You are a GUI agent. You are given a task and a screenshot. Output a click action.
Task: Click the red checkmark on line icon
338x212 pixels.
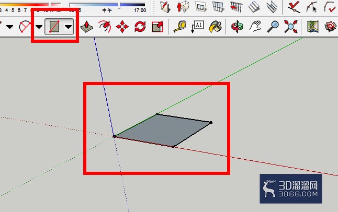pos(294,7)
